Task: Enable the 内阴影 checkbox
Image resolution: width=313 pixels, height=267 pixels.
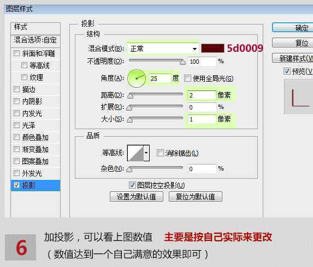Action: (x=16, y=101)
